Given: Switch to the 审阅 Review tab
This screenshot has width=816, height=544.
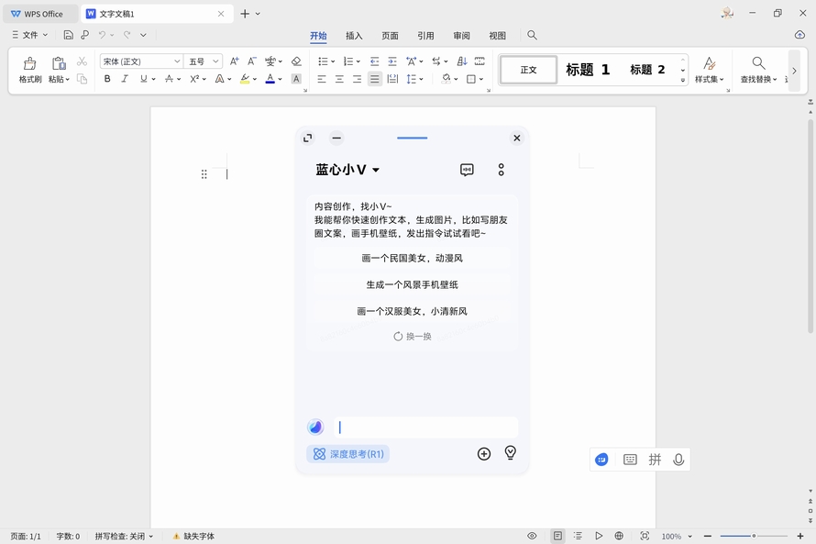Looking at the screenshot, I should pyautogui.click(x=461, y=36).
